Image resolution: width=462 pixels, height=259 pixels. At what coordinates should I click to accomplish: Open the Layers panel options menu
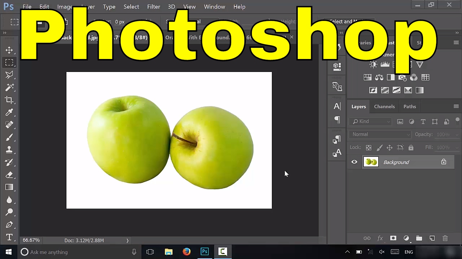tap(456, 106)
